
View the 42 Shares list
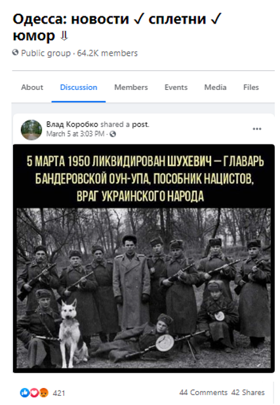pos(248,393)
